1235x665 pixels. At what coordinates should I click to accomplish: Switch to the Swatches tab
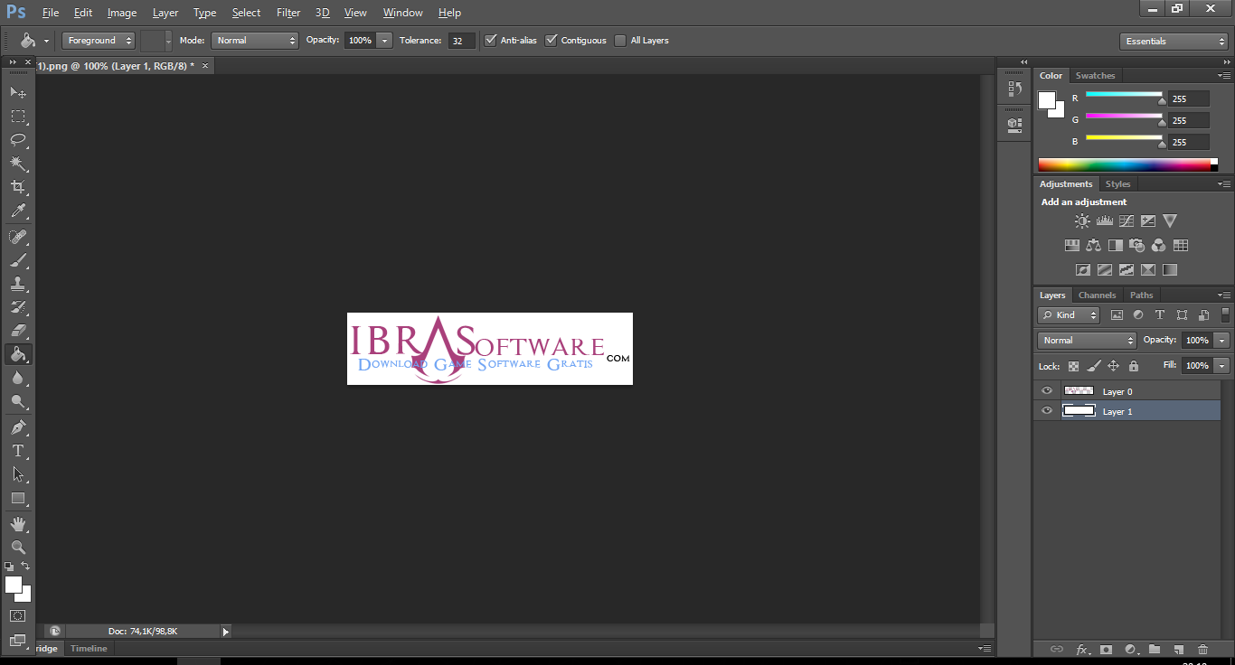(x=1095, y=76)
